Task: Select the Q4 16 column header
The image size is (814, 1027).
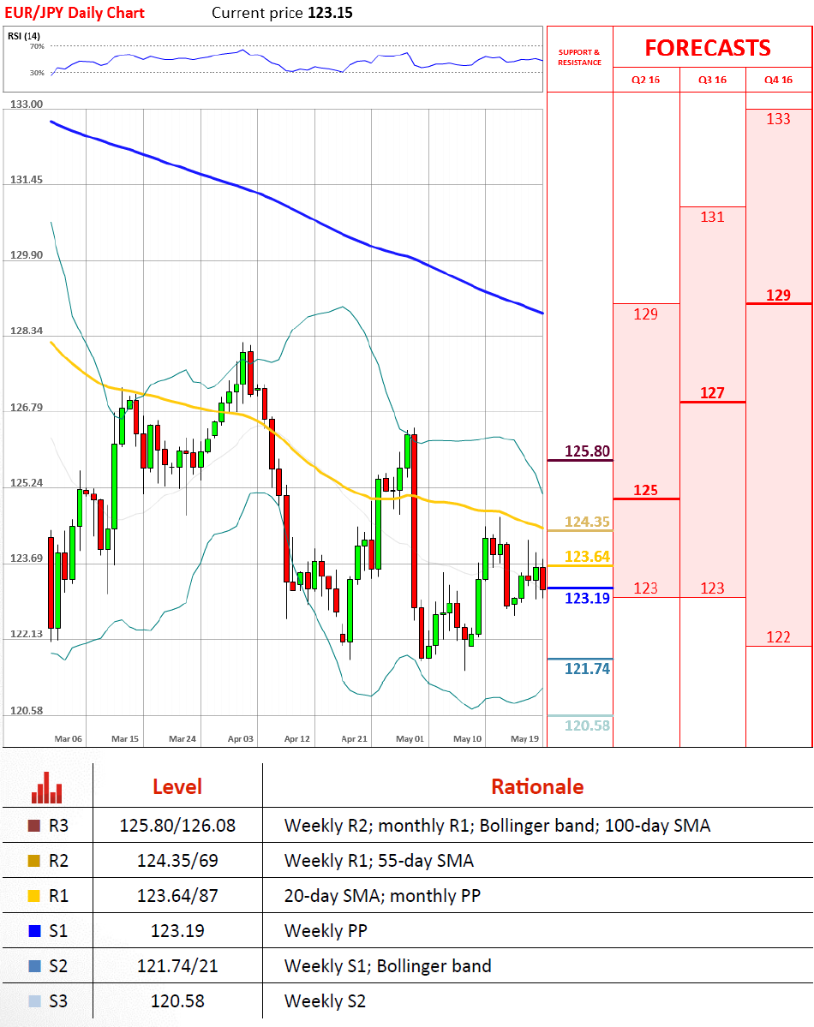Action: pos(779,80)
